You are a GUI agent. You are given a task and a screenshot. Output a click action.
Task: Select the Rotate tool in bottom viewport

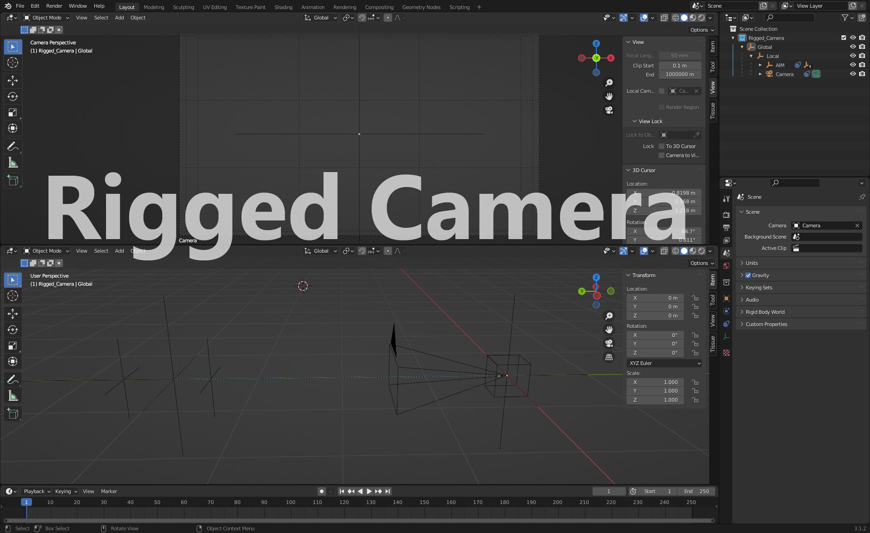point(13,330)
